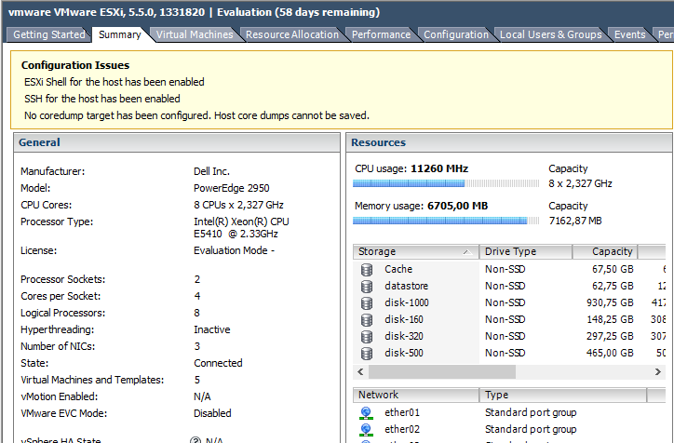Click the disk-500 datastore icon
The height and width of the screenshot is (443, 674).
tap(367, 354)
